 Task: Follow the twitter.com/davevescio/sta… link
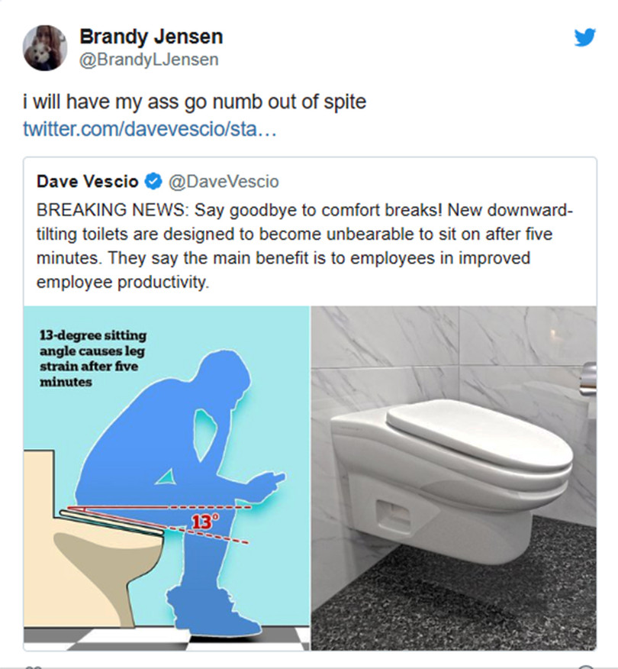tap(150, 128)
